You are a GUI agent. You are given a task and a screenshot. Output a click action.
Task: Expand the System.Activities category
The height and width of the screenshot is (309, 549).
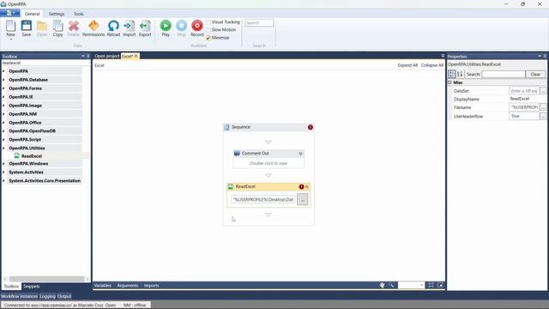click(3, 173)
